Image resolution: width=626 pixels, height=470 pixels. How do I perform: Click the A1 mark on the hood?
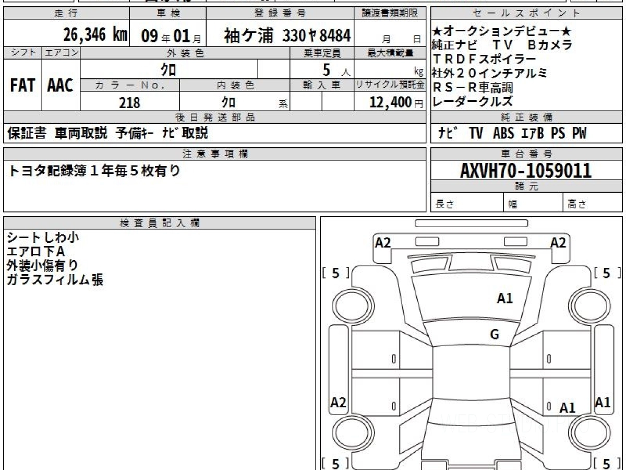(x=504, y=298)
